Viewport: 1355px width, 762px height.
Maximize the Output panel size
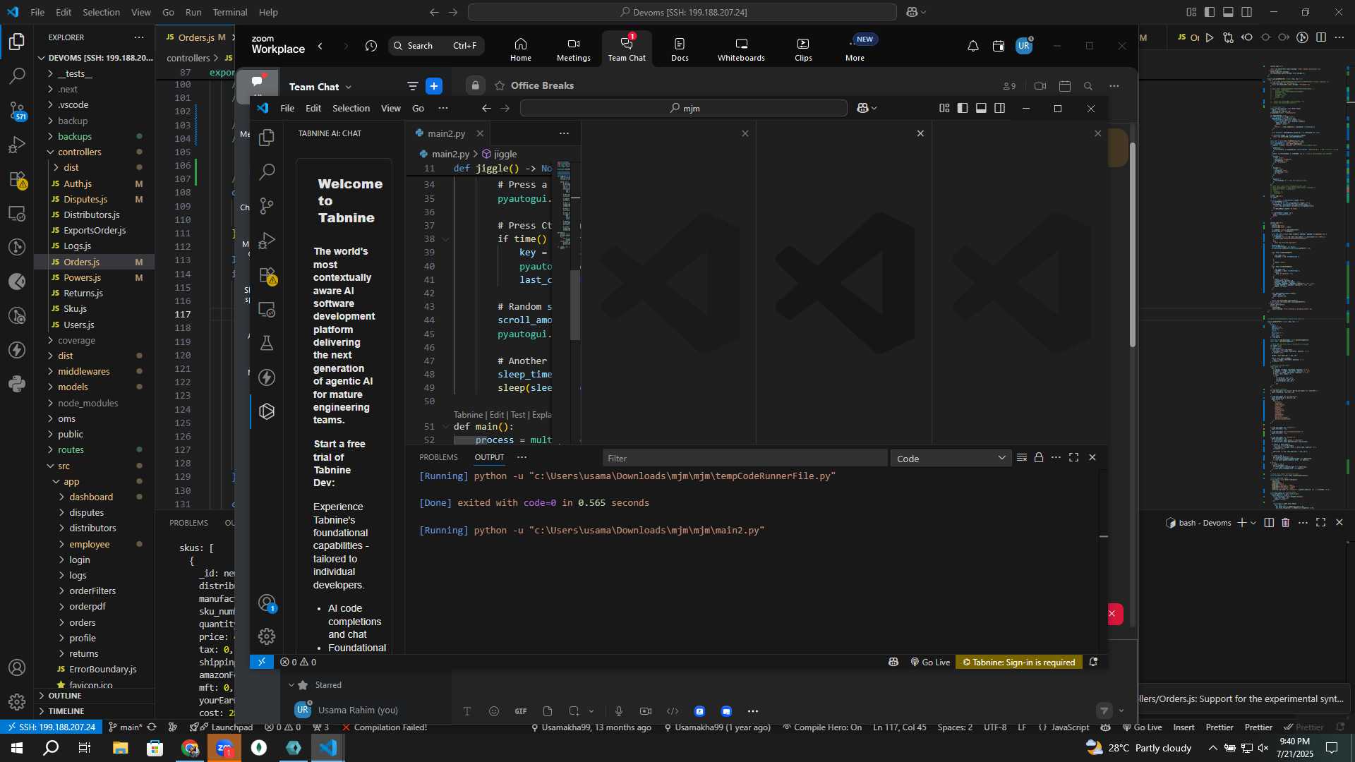coord(1073,457)
